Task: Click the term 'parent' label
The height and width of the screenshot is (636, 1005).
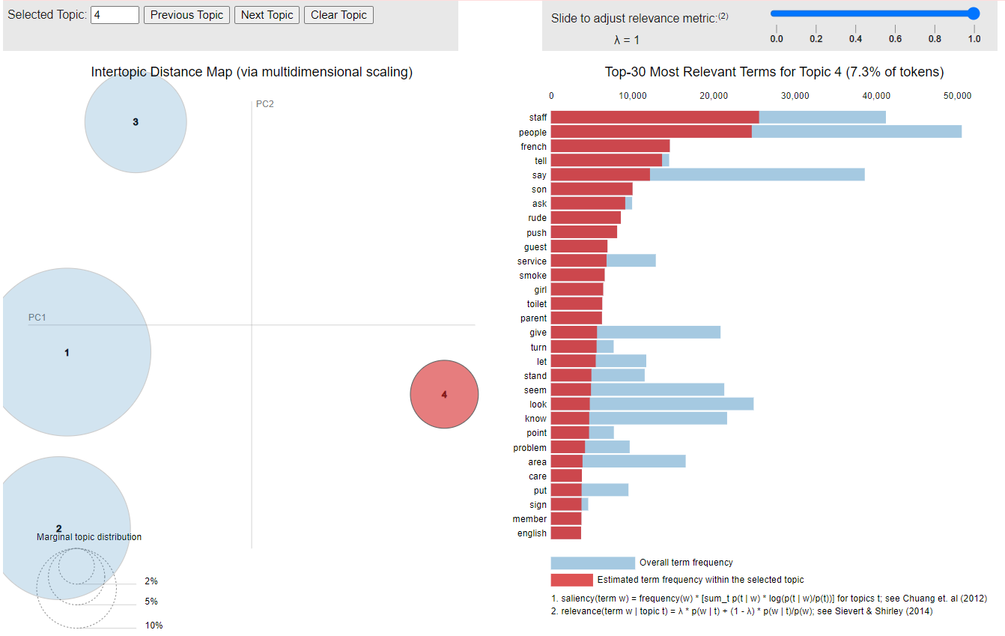Action: pyautogui.click(x=534, y=318)
